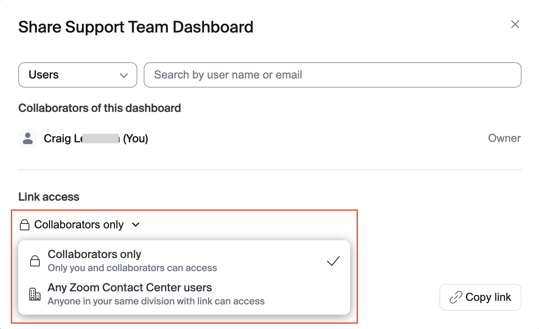Click the chevron arrow in Users dropdown
This screenshot has height=329, width=539.
(x=124, y=75)
